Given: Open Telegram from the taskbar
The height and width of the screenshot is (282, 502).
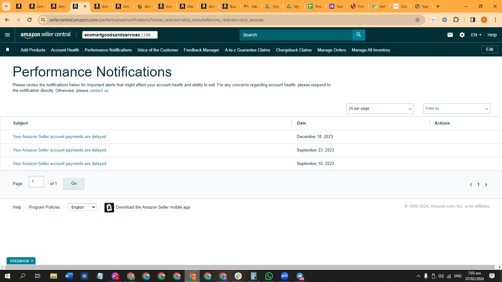Looking at the screenshot, I should click(300, 276).
